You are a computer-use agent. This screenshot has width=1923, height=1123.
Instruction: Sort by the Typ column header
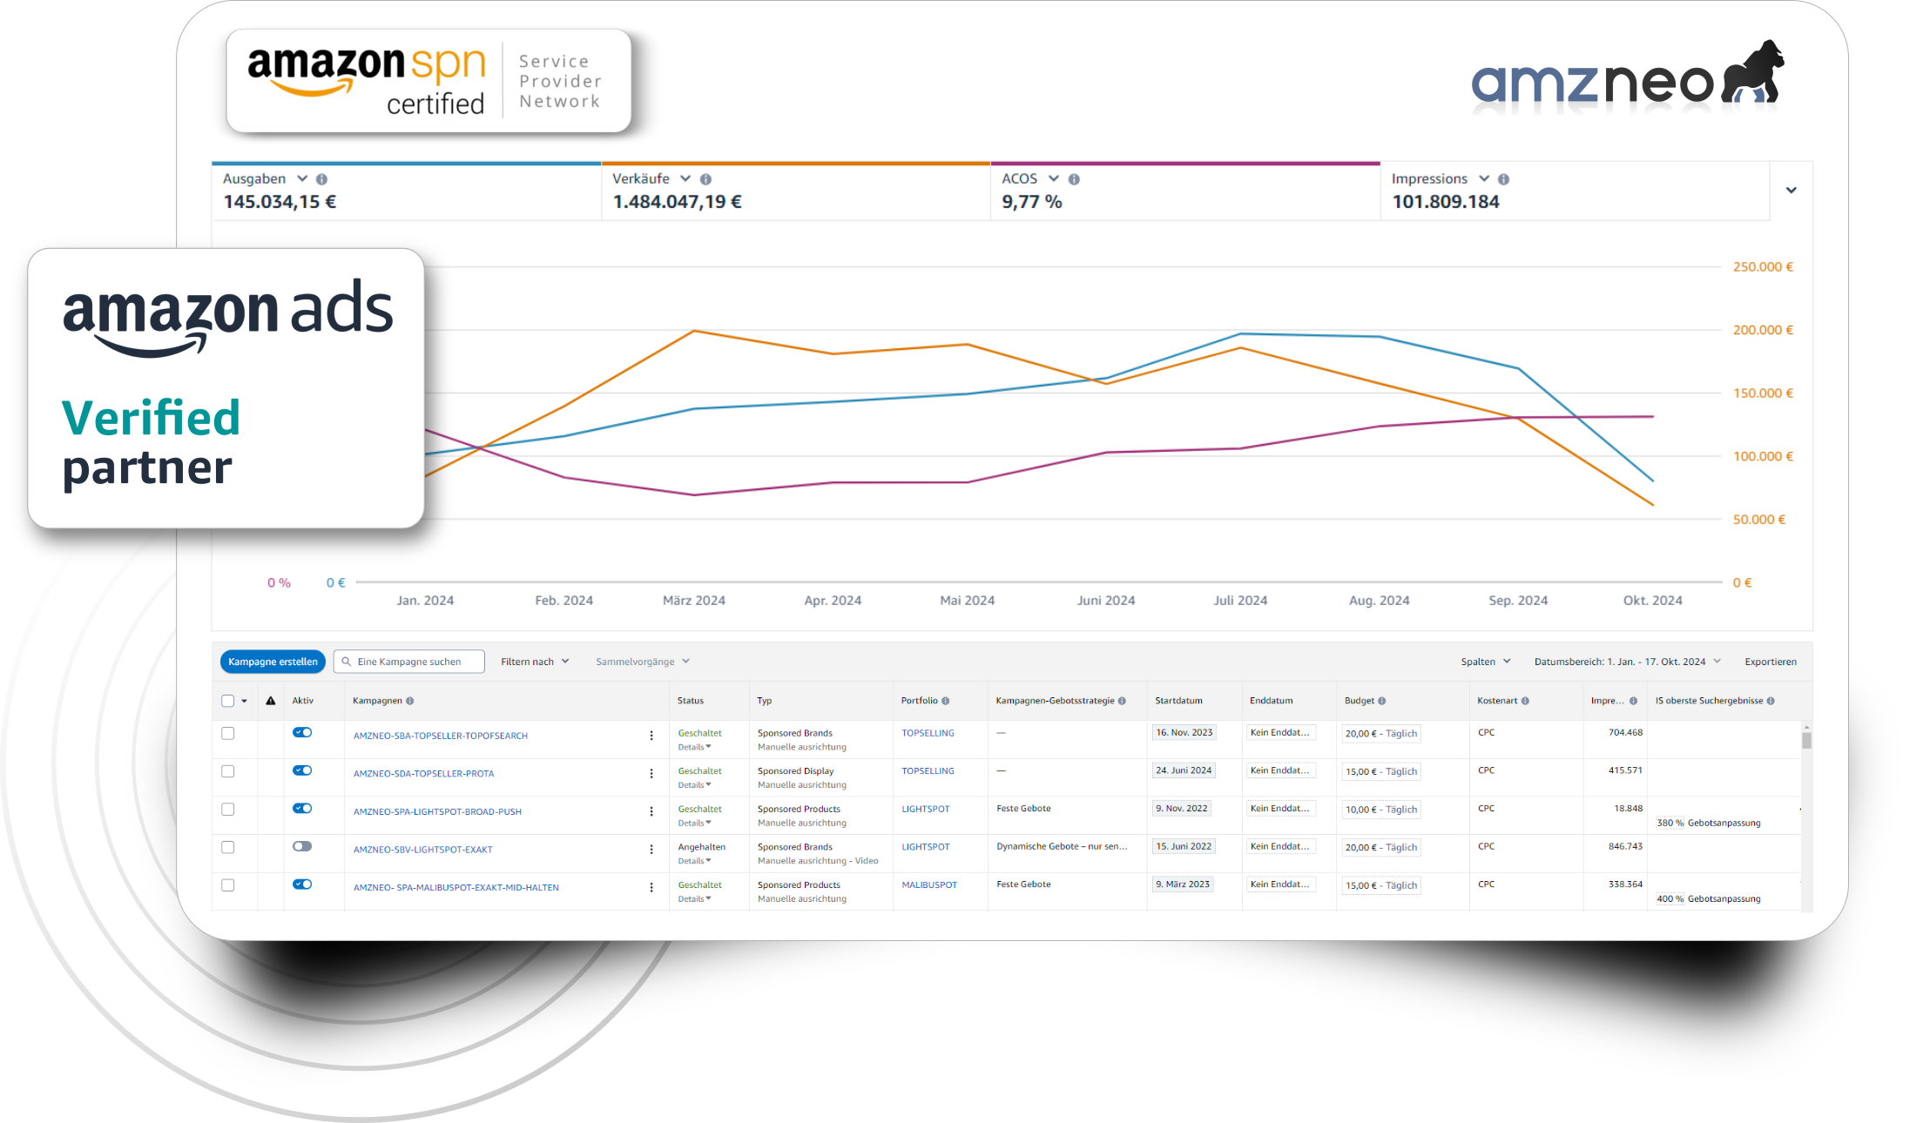765,701
